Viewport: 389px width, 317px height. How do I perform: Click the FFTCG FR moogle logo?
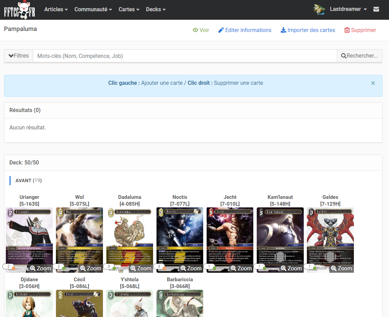point(19,10)
